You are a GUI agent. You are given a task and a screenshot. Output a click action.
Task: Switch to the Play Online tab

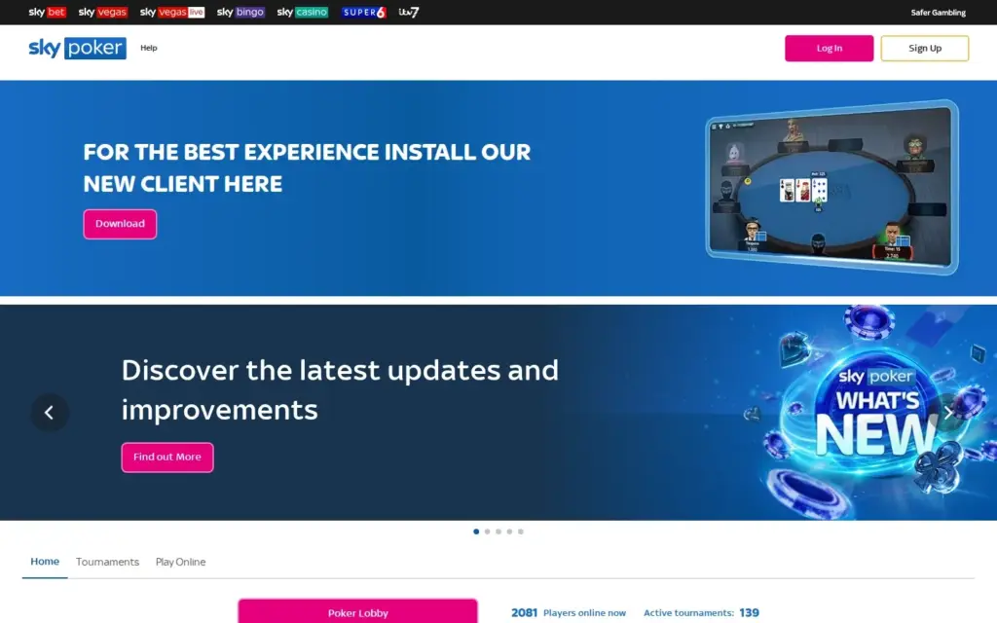180,562
